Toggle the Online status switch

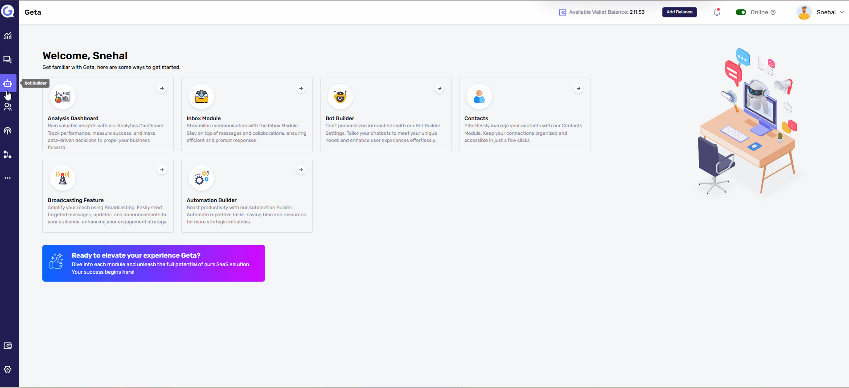pos(741,12)
